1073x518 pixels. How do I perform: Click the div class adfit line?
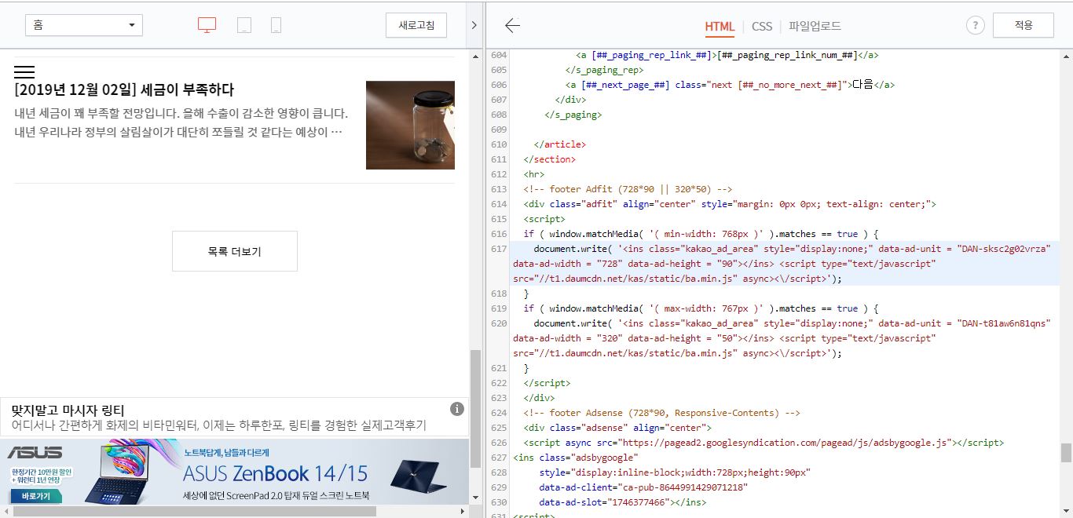coord(730,204)
